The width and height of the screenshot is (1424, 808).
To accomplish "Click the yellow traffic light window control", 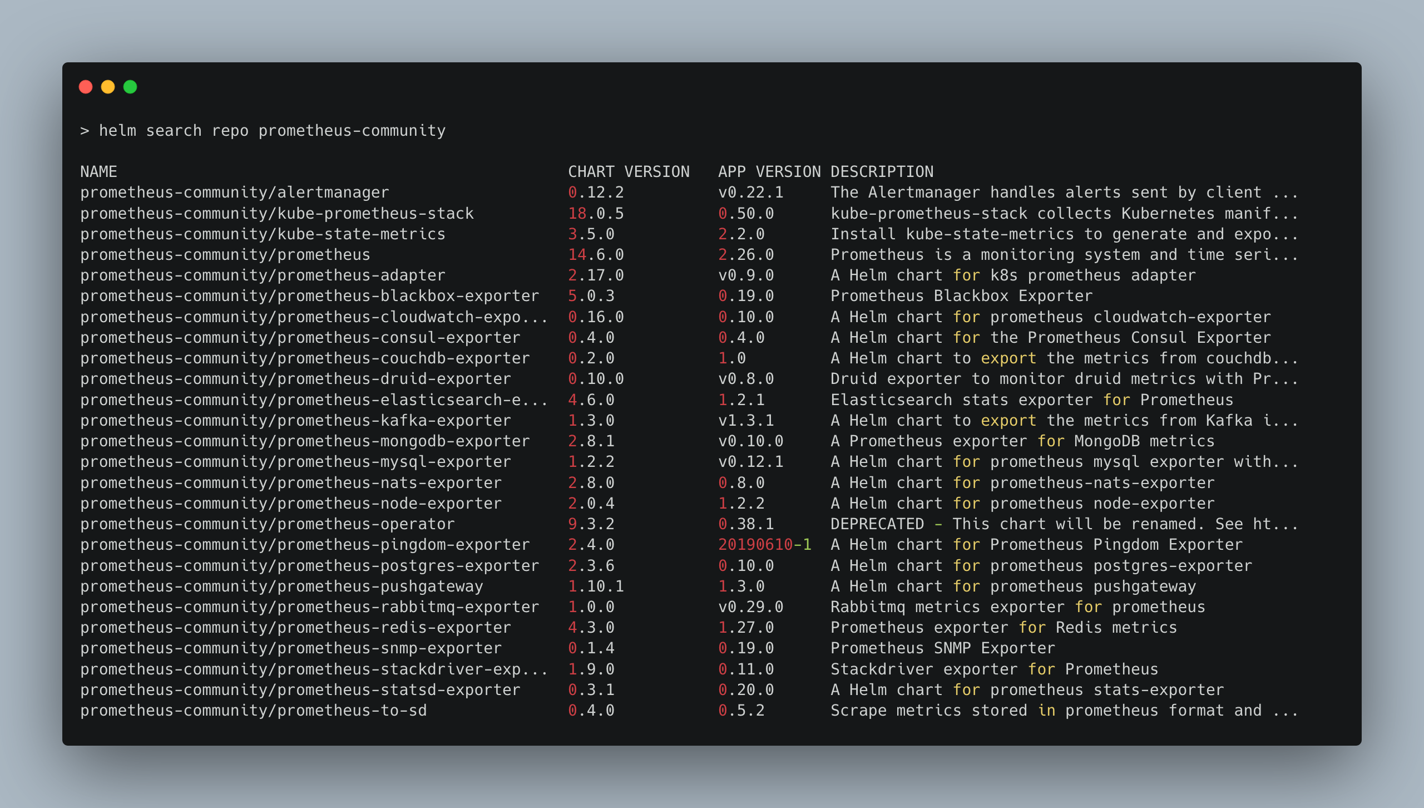I will point(108,87).
